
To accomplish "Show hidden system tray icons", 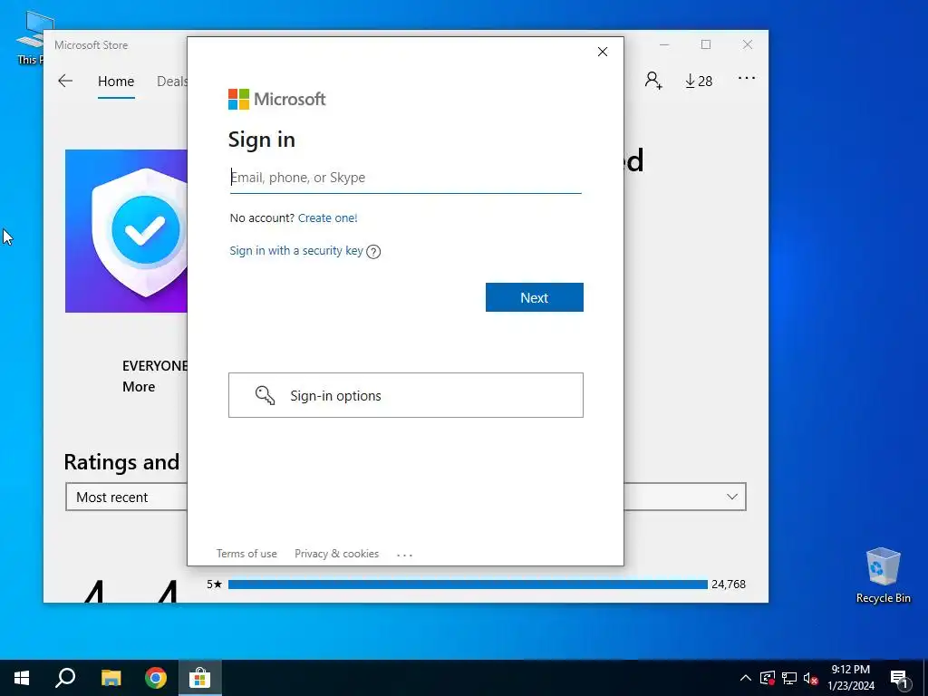I will (746, 678).
